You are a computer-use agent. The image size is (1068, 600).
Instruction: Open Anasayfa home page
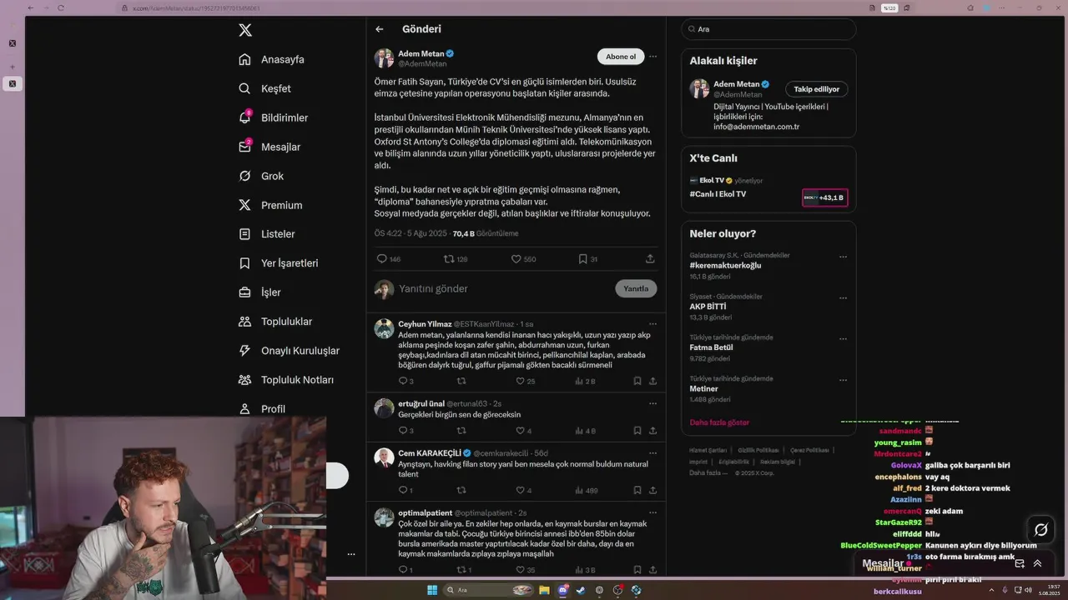point(272,59)
